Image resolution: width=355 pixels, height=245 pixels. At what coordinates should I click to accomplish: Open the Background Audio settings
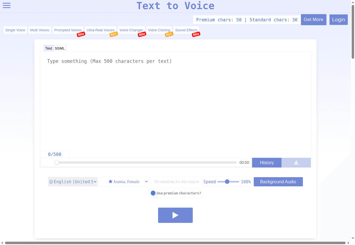(x=278, y=182)
